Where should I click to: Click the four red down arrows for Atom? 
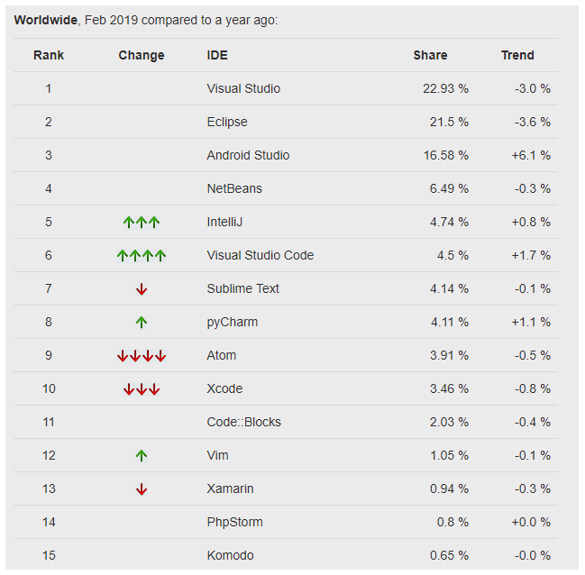coord(142,356)
